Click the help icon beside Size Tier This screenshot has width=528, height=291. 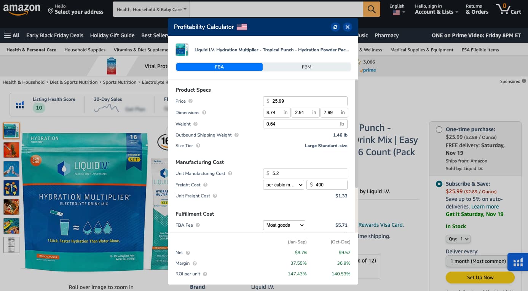(x=198, y=146)
